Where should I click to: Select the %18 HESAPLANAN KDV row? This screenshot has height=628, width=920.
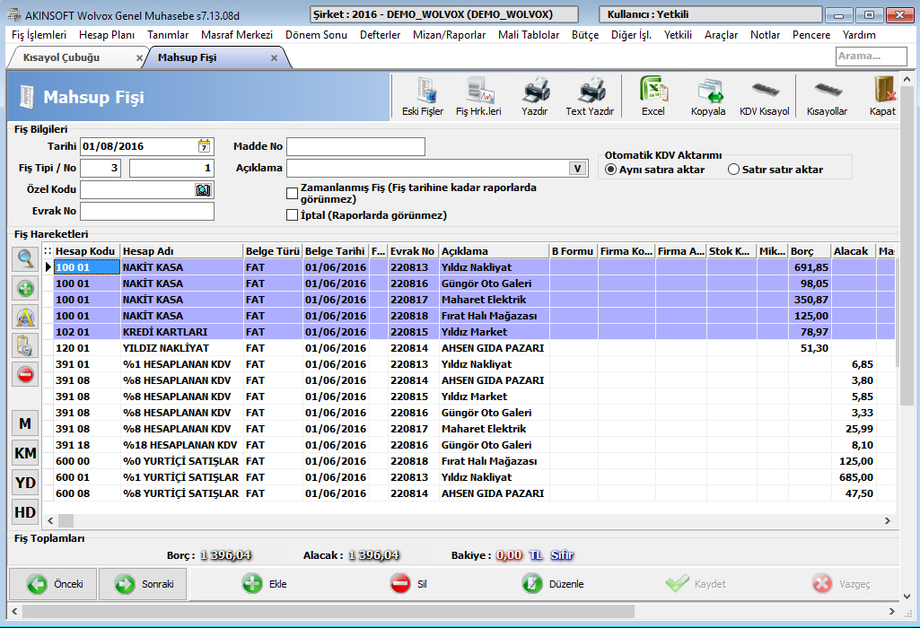pos(474,445)
